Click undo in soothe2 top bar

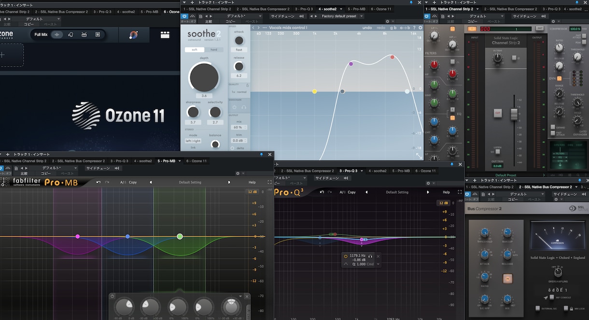pyautogui.click(x=367, y=28)
